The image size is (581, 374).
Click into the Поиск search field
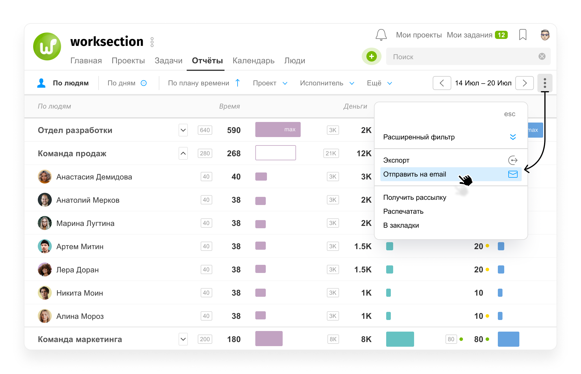468,56
